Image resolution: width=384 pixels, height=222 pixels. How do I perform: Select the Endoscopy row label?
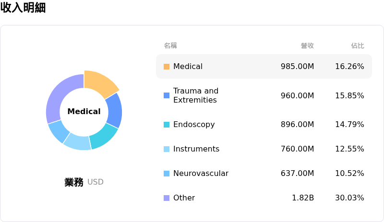pyautogui.click(x=194, y=125)
